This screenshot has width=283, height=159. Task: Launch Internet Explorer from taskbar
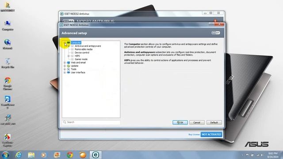(x=19, y=155)
